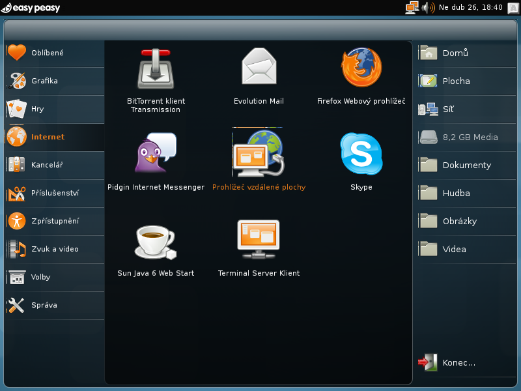Click the Evolution Mail label text
Viewport: 521px width, 391px height.
(259, 101)
